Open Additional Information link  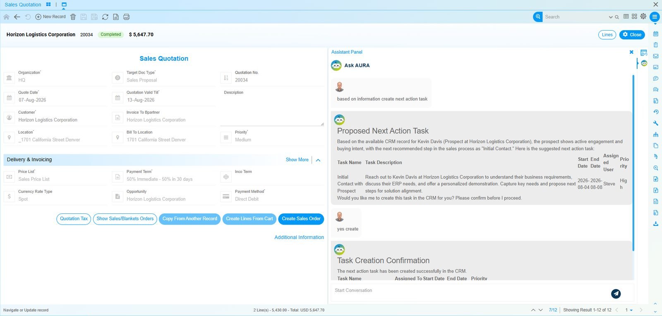(x=299, y=237)
